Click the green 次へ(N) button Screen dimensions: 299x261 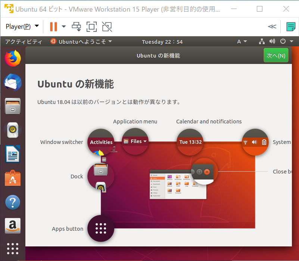(276, 55)
